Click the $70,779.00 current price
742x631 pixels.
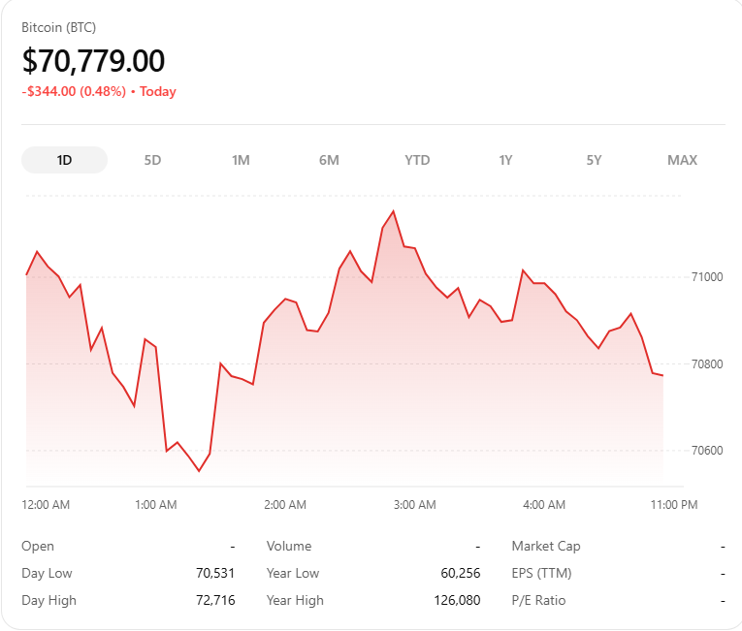(x=94, y=61)
